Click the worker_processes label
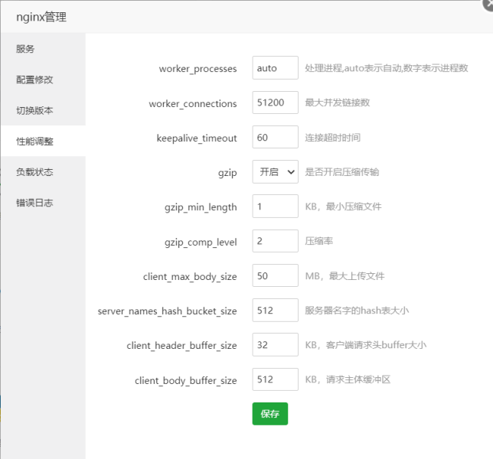This screenshot has height=459, width=493. pos(198,69)
